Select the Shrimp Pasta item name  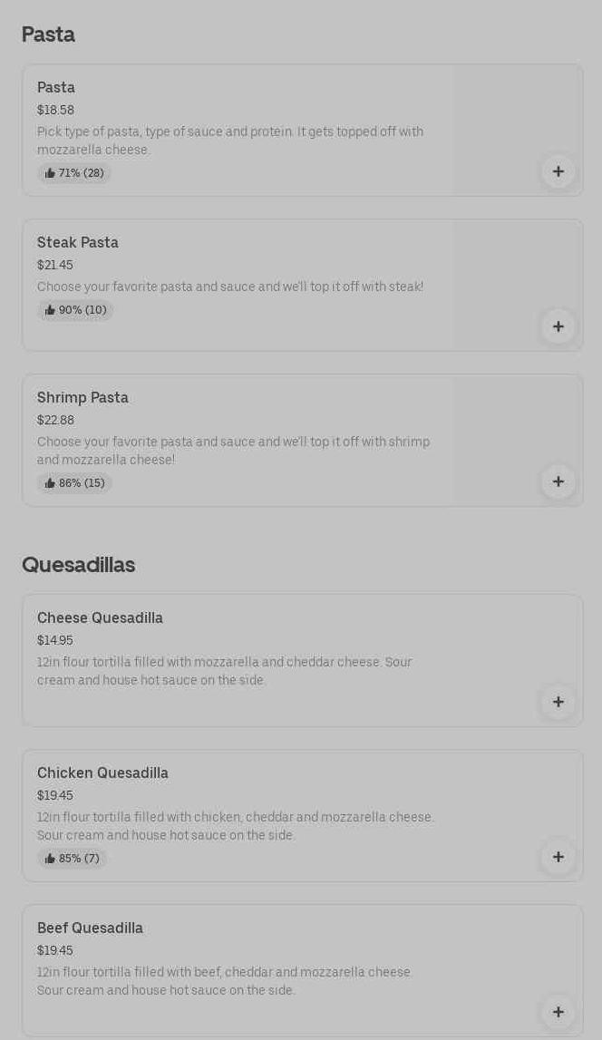click(x=83, y=398)
